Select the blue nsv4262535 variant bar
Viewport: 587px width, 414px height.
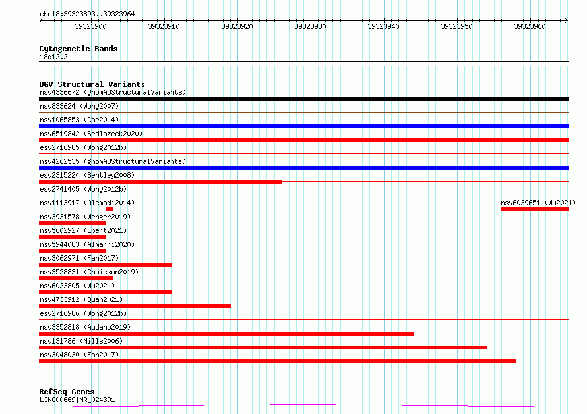303,168
